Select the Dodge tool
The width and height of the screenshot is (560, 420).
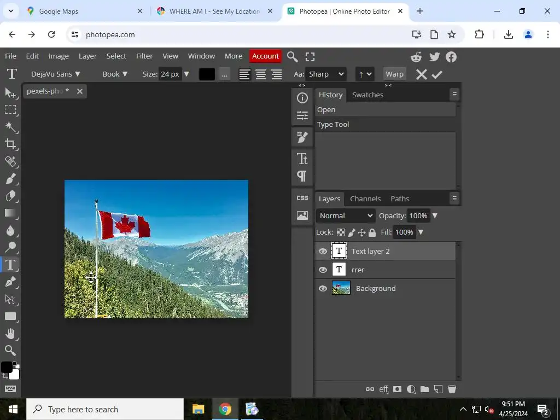[10, 247]
